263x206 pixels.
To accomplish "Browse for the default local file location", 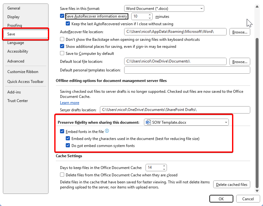I will click(240, 62).
